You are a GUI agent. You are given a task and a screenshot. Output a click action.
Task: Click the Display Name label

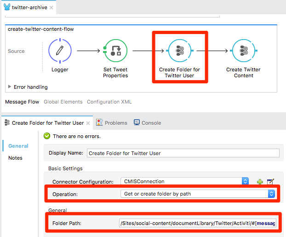(66, 153)
